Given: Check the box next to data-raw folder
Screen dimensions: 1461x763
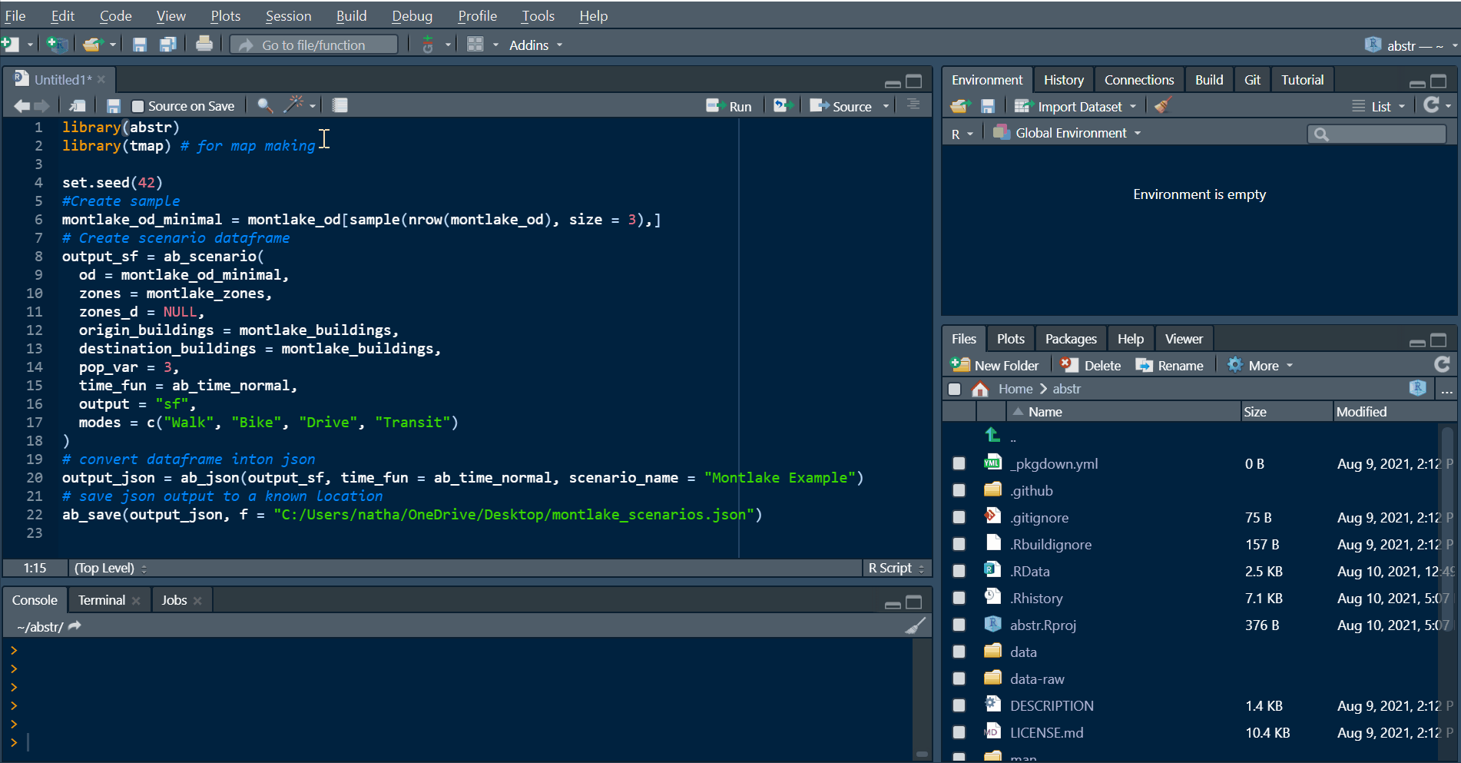Looking at the screenshot, I should pyautogui.click(x=959, y=678).
